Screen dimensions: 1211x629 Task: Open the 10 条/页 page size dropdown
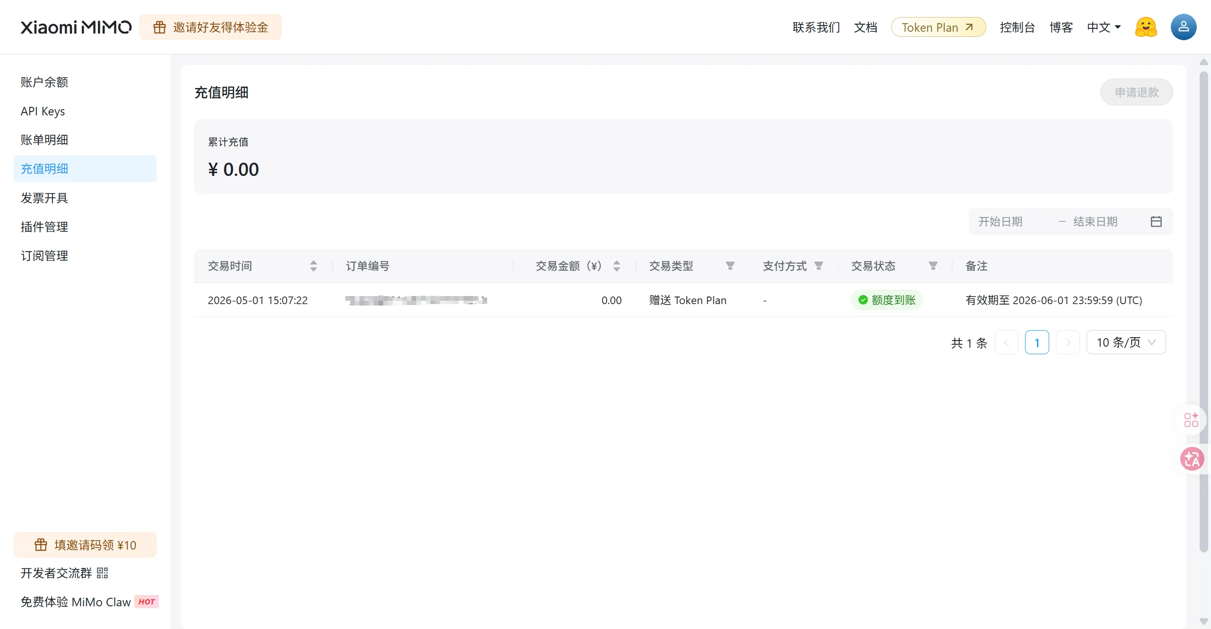1126,342
